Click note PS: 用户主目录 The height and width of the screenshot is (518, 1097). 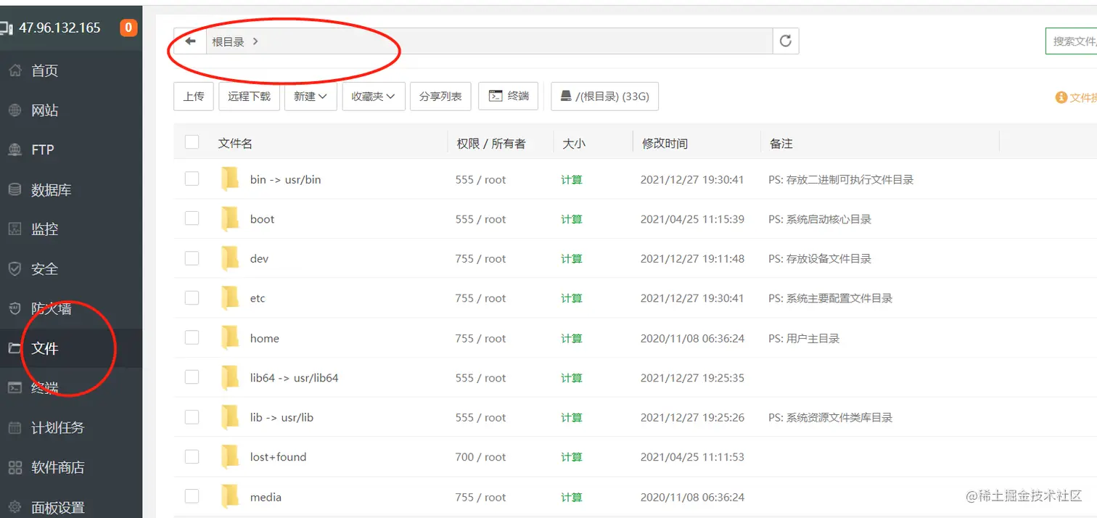tap(804, 338)
